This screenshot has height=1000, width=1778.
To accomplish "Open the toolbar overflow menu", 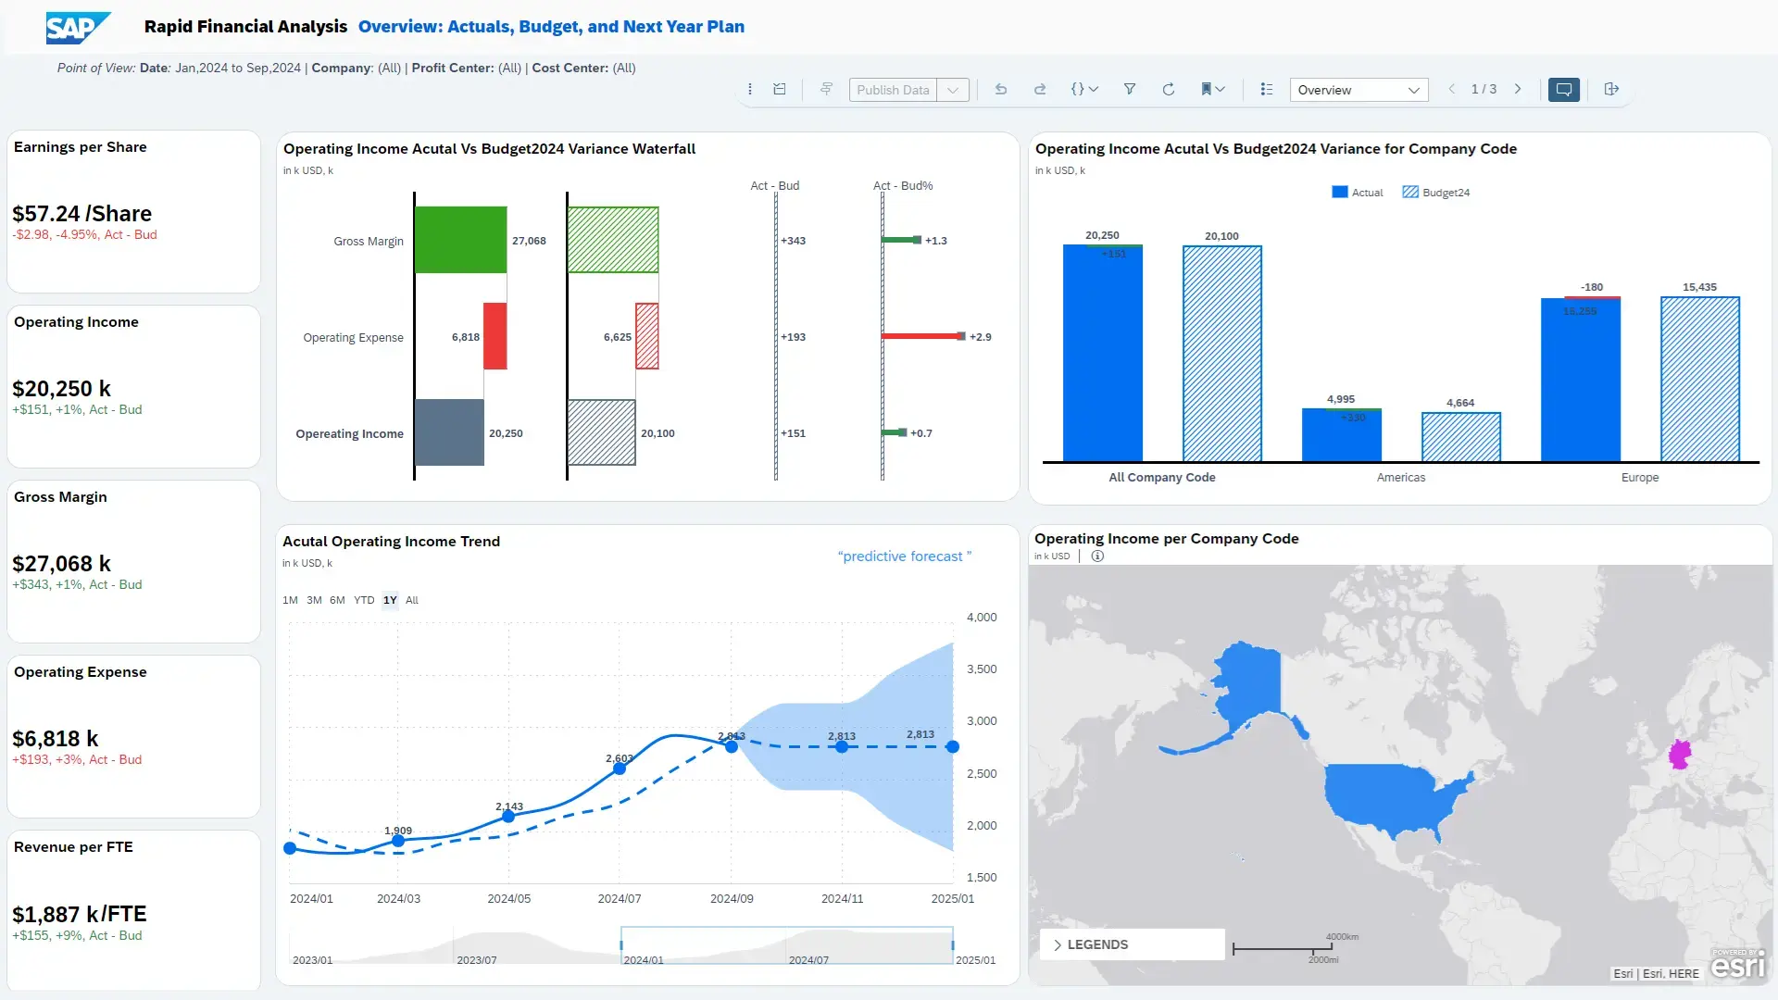I will click(x=750, y=89).
